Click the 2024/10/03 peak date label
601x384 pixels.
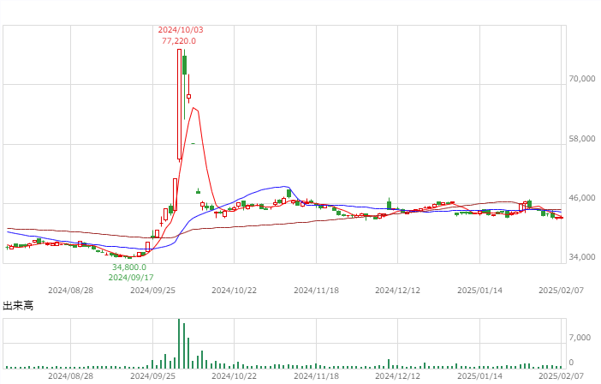[x=181, y=30]
